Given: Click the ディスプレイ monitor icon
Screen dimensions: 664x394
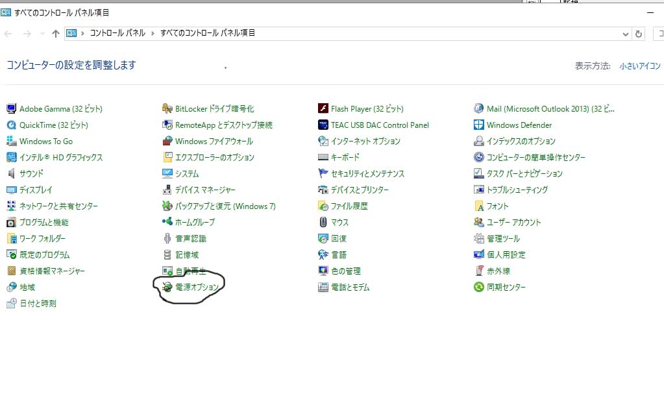Looking at the screenshot, I should coord(12,190).
